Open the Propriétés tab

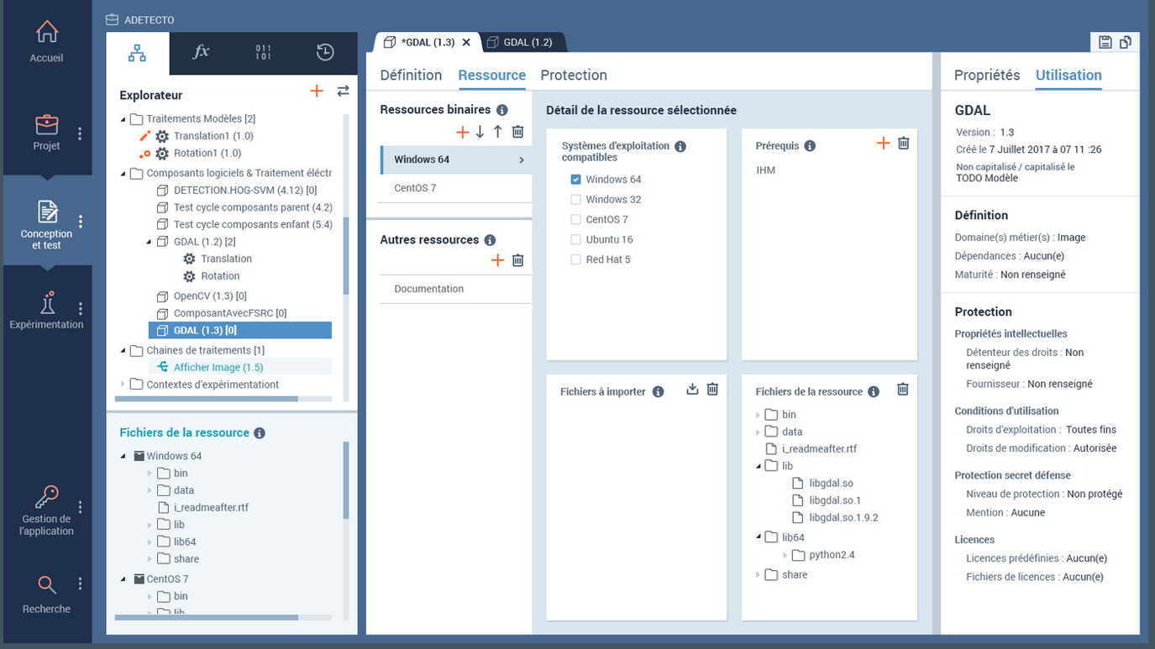coord(987,76)
